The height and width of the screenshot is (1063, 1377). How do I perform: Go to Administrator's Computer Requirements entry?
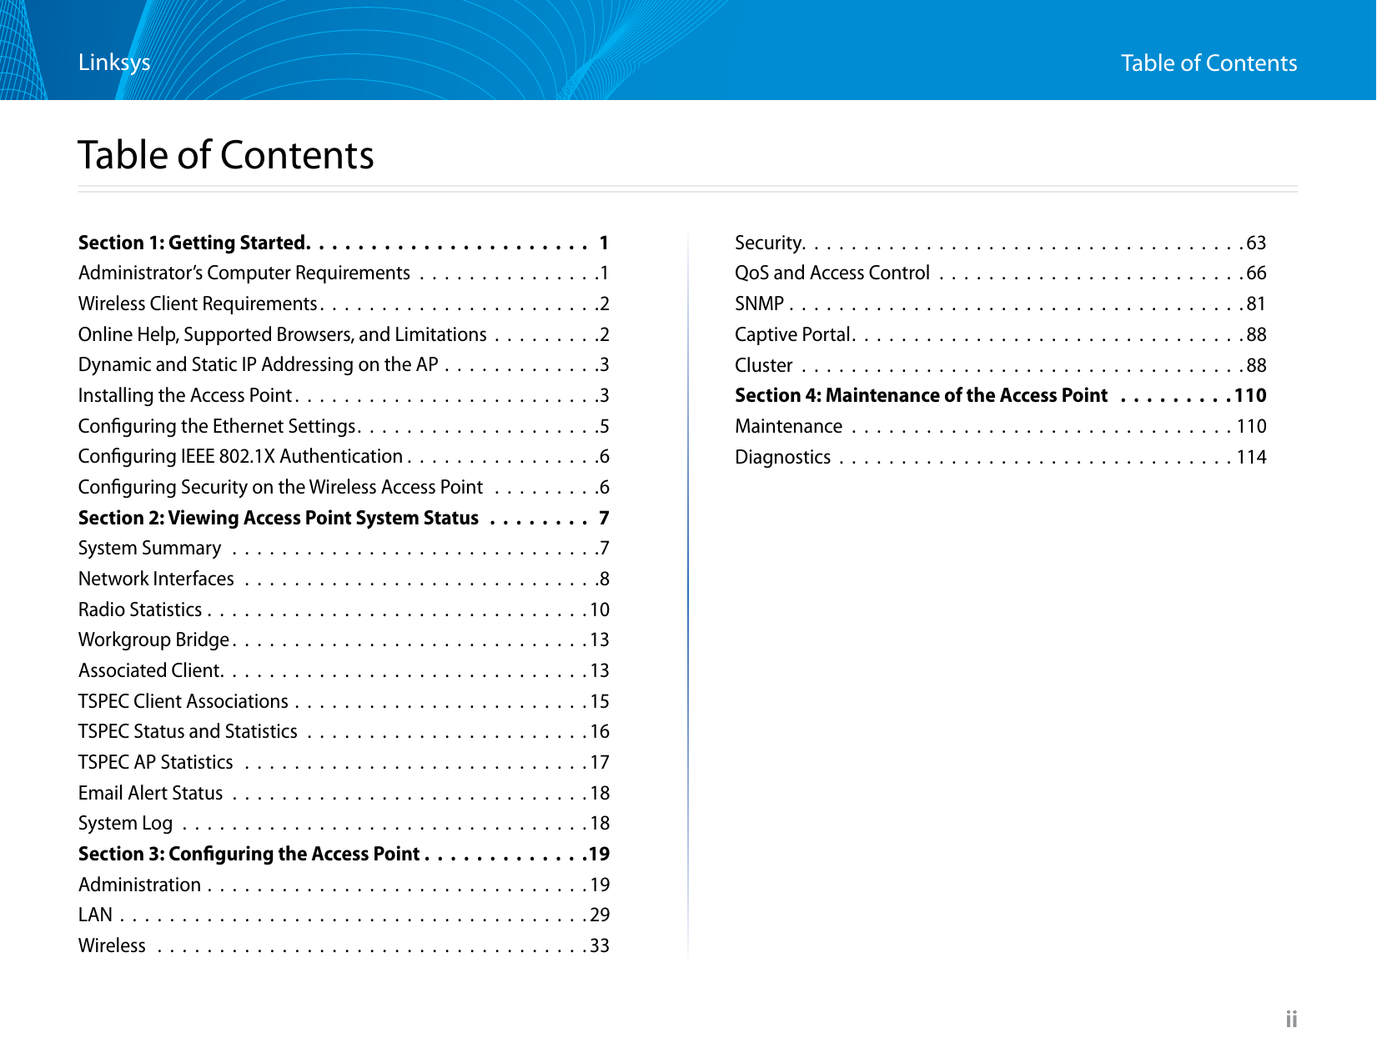[344, 273]
